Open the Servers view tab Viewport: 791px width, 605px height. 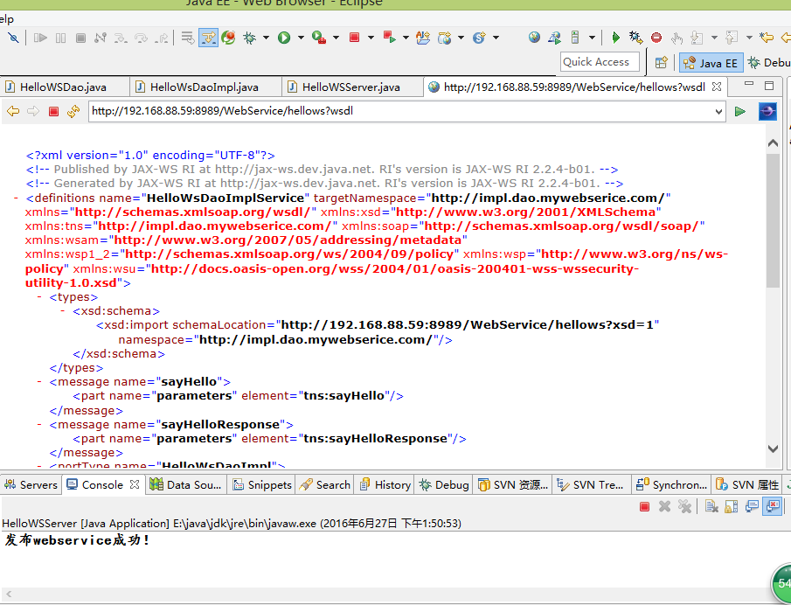(x=31, y=484)
